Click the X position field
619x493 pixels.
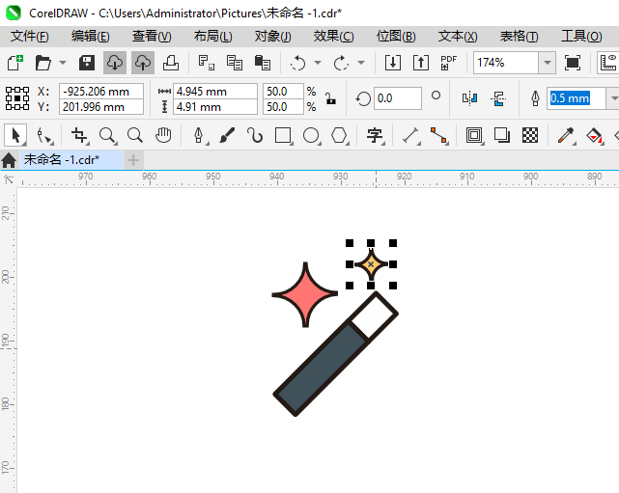click(x=101, y=92)
